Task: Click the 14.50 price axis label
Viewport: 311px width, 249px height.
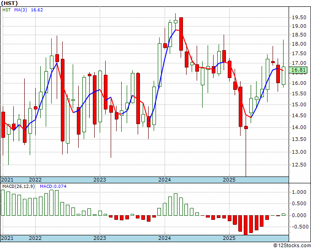Action: coord(299,115)
